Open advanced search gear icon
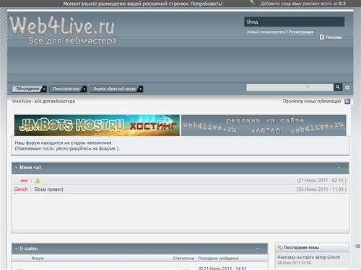Viewport: 361px width, 270px height. click(347, 88)
